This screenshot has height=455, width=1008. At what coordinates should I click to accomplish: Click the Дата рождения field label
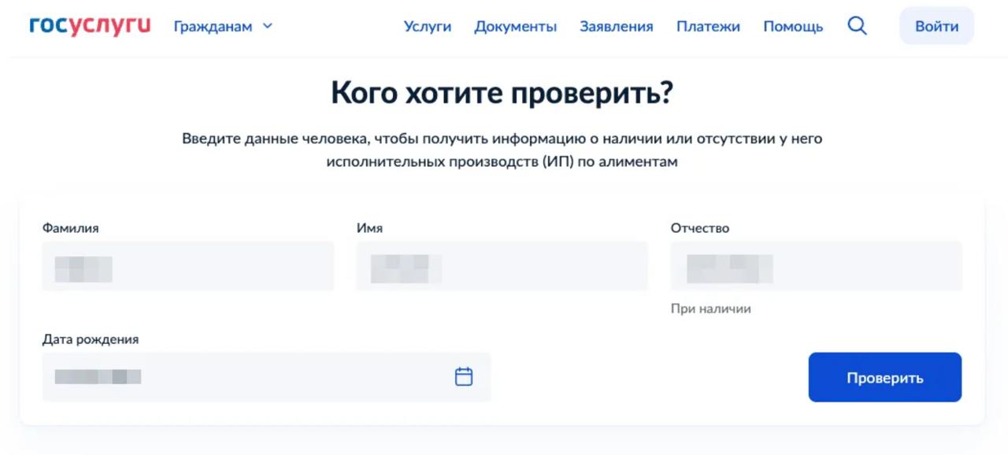pos(91,339)
